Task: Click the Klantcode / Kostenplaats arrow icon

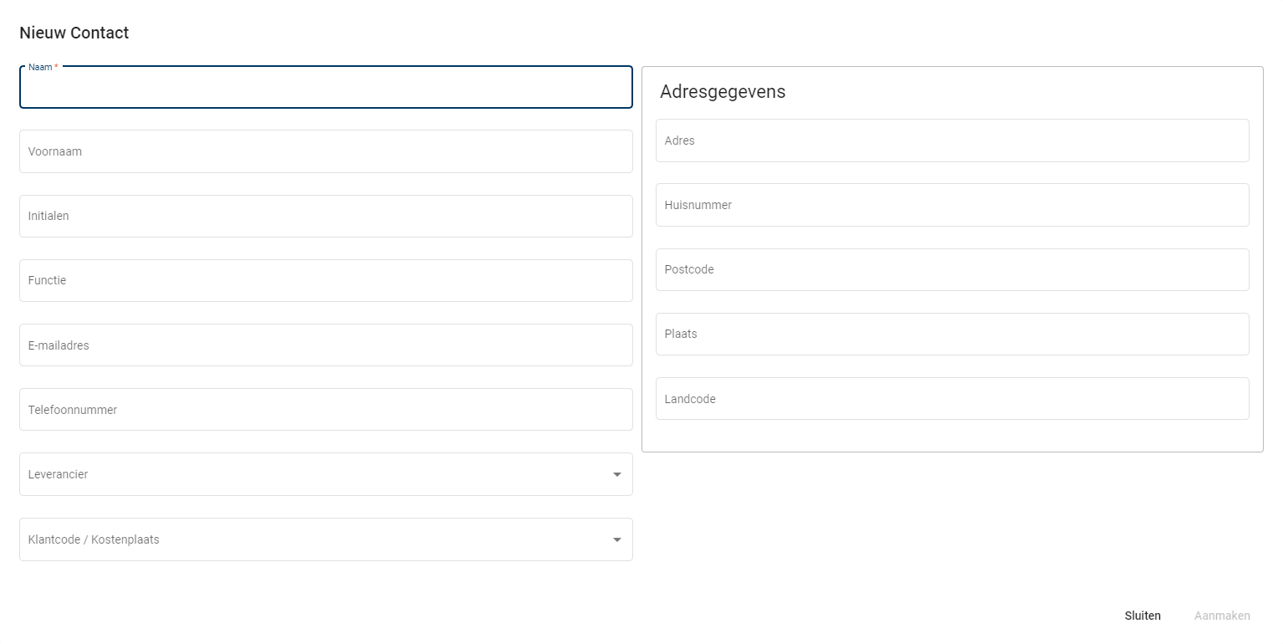Action: (x=617, y=540)
